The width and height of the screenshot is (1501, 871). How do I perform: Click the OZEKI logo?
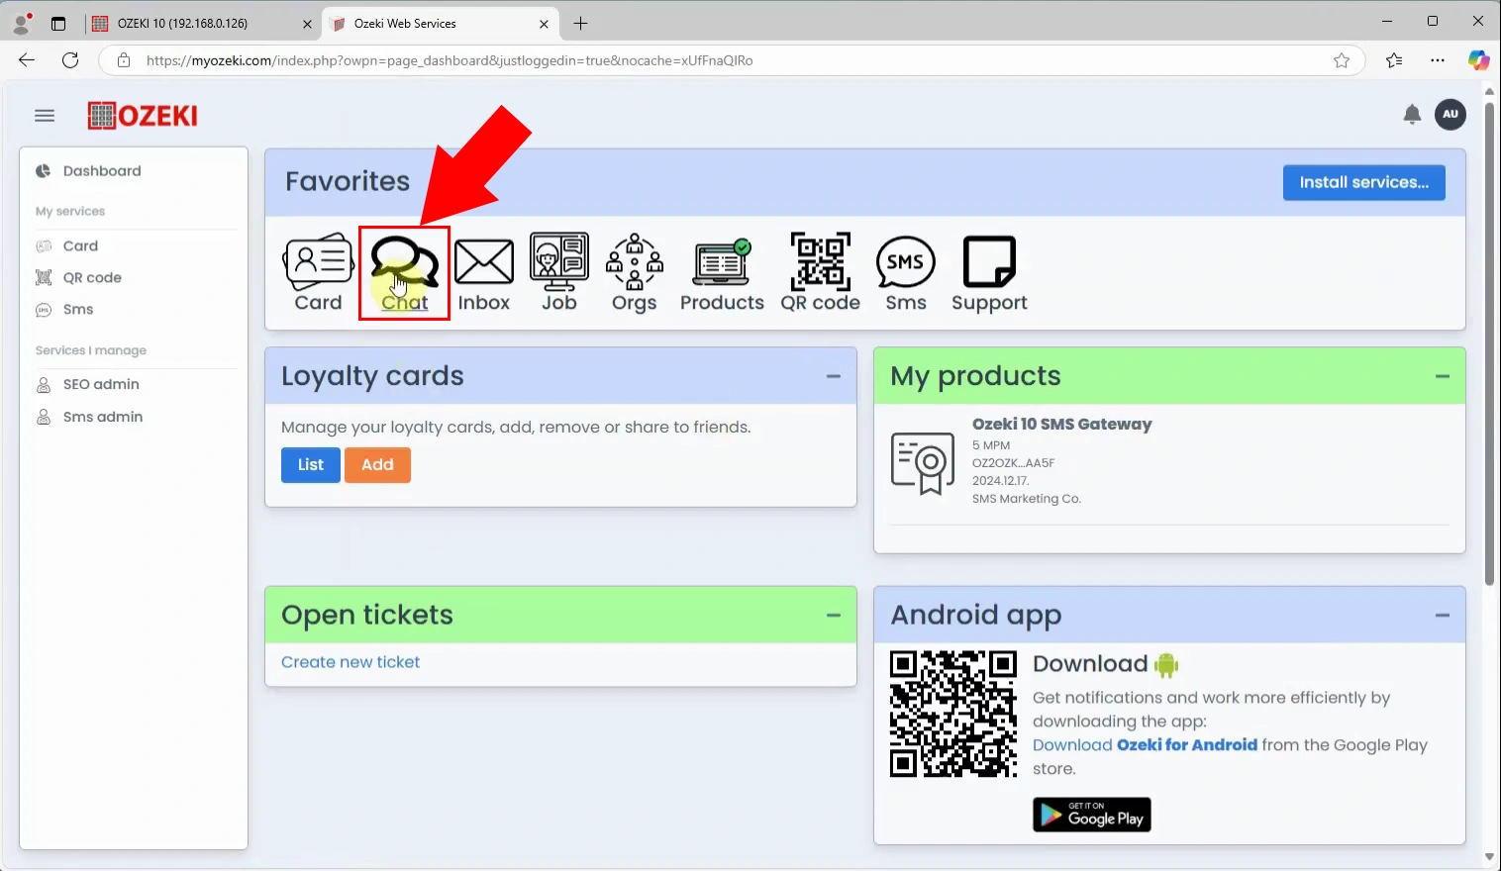tap(143, 116)
